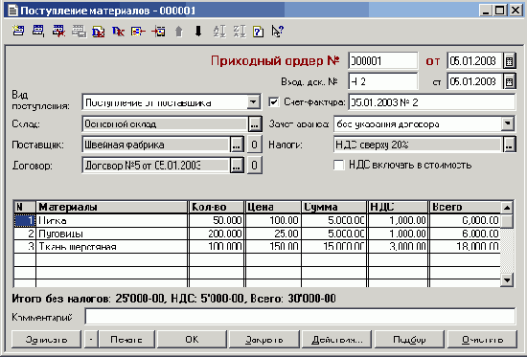
Task: Open calendar for the order date field
Action: (x=509, y=61)
